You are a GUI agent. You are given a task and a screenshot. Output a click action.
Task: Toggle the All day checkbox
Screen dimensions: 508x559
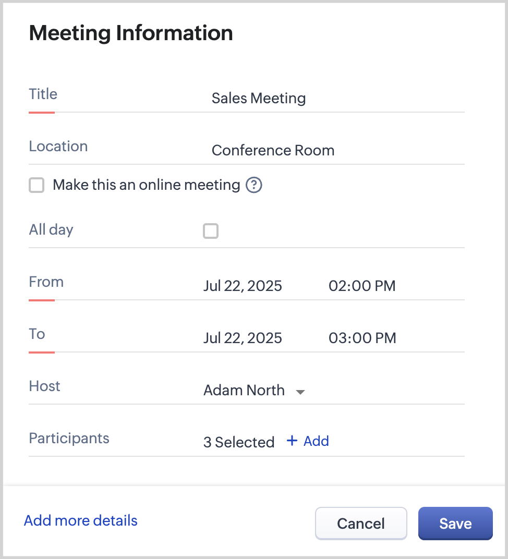[x=211, y=231]
